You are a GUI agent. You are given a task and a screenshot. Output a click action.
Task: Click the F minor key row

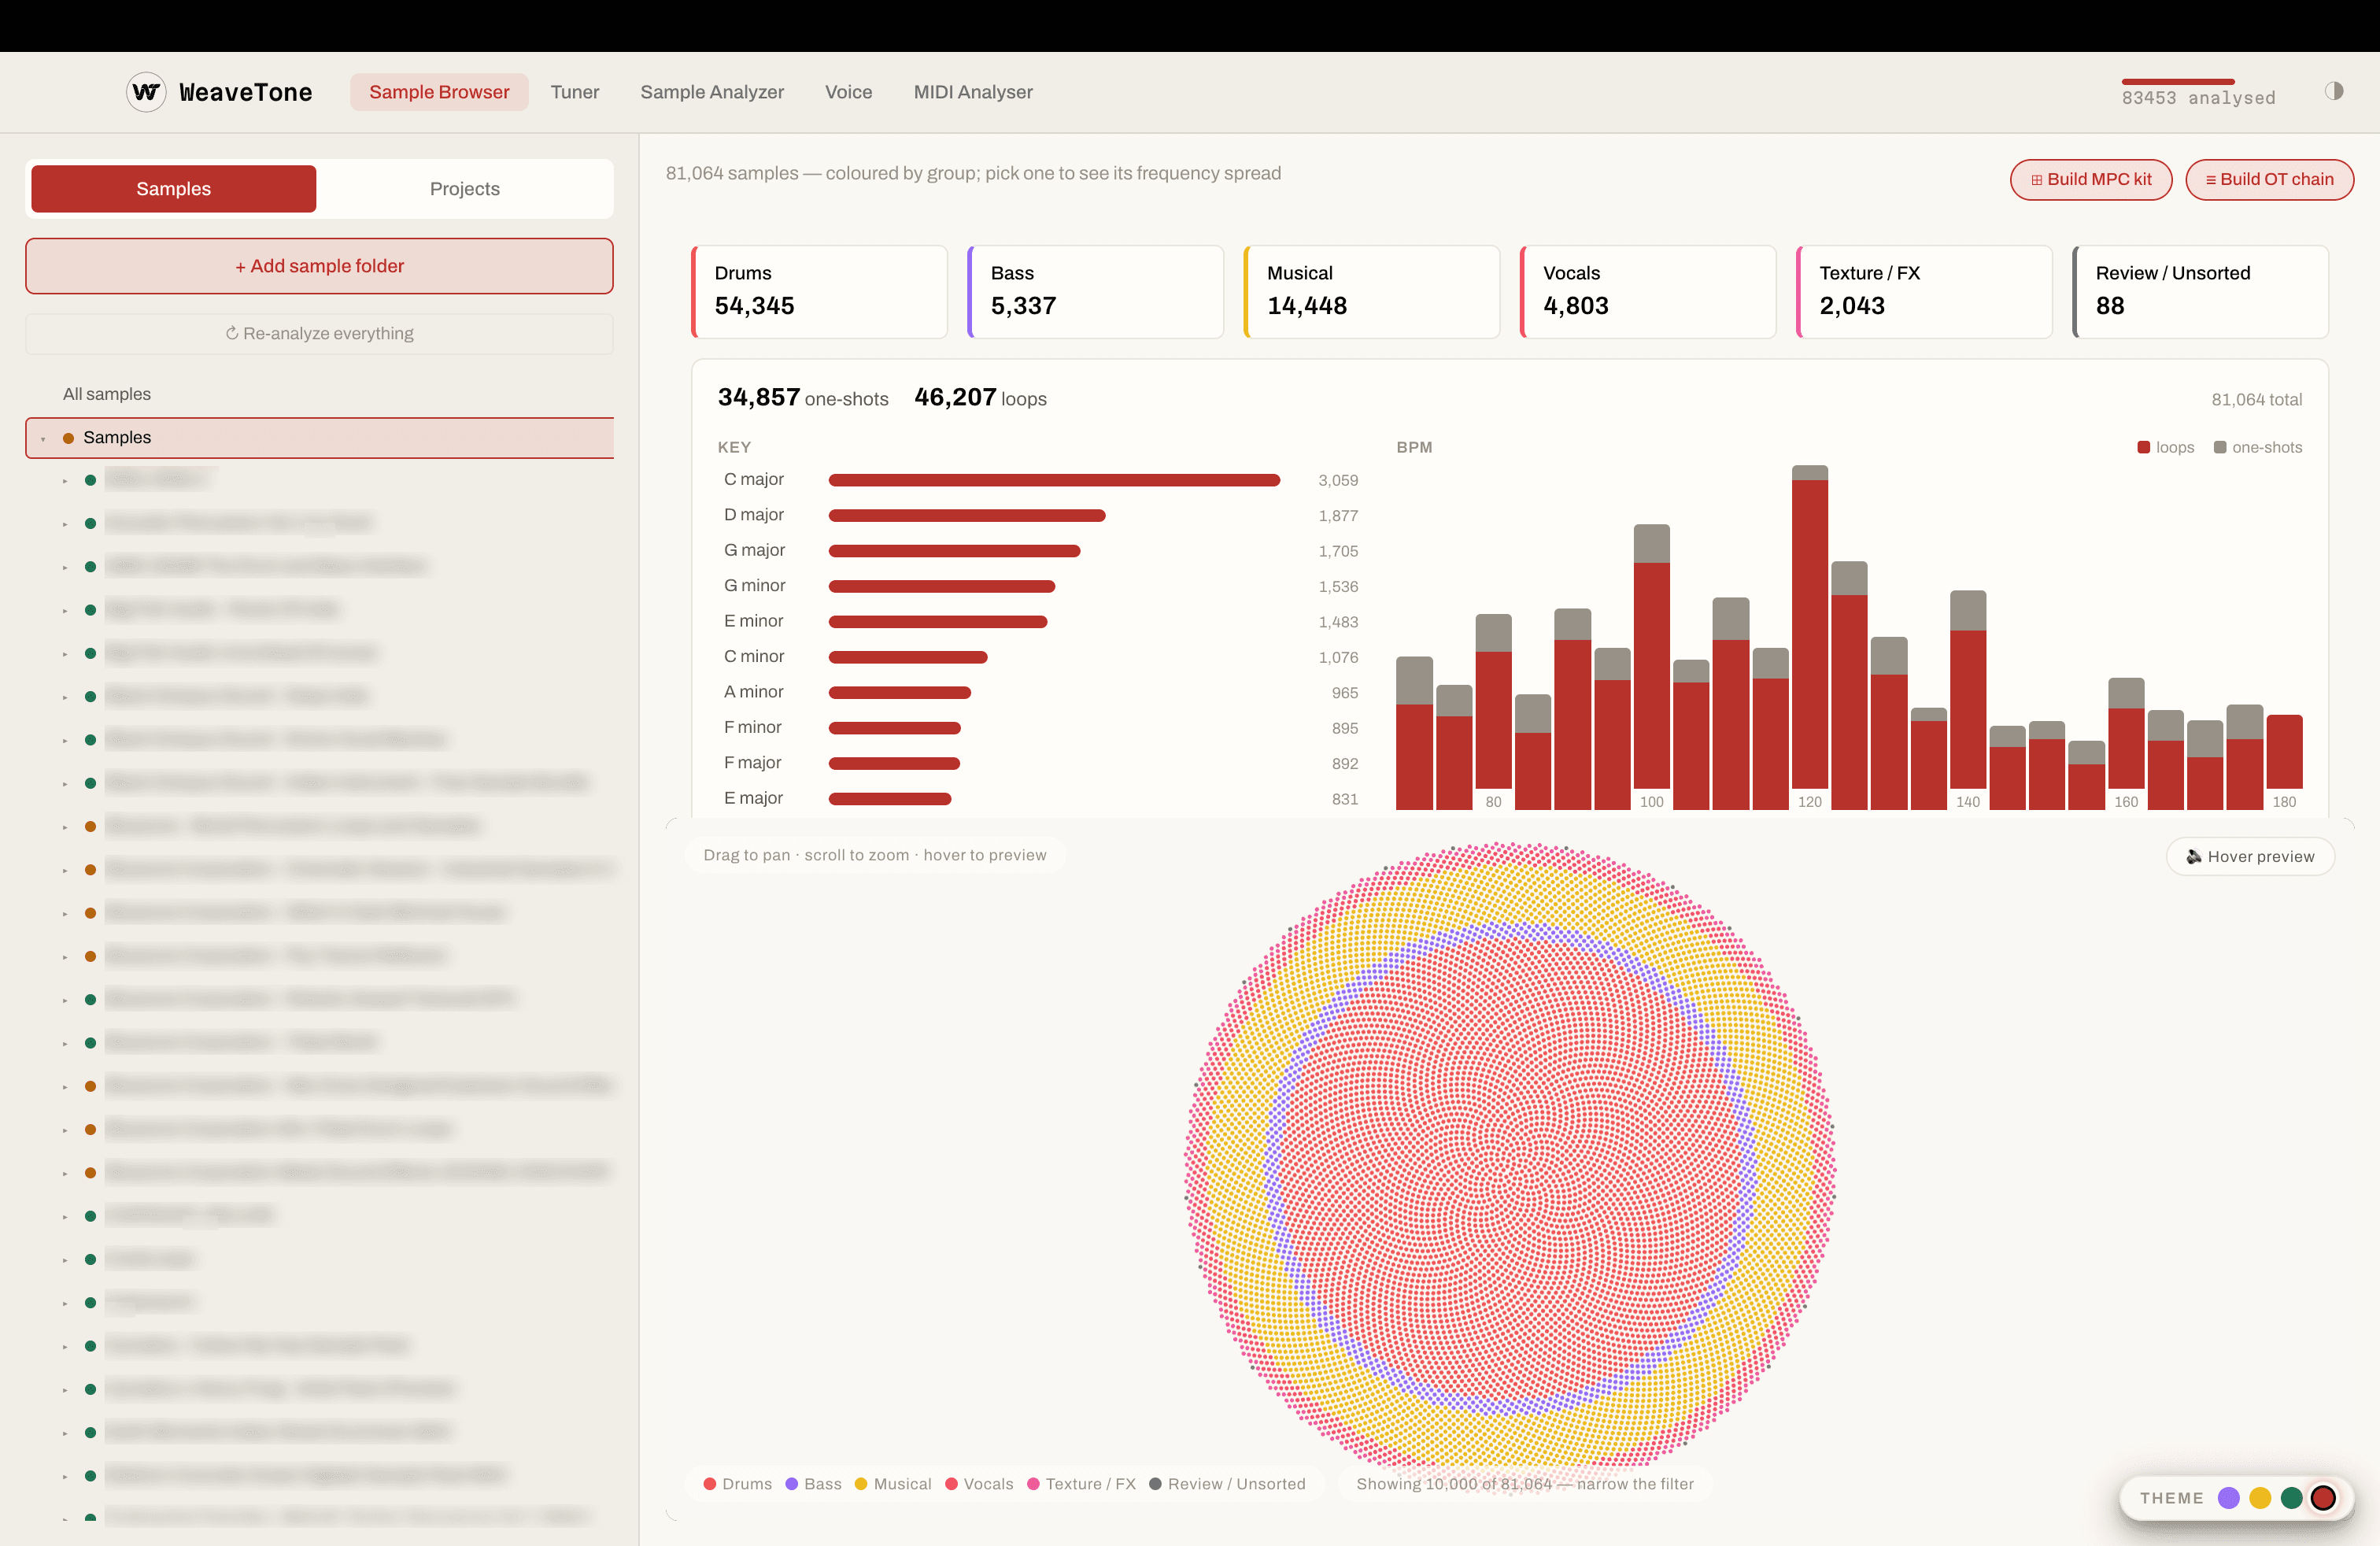point(1038,728)
